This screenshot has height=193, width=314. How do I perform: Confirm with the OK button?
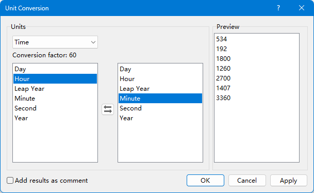(205, 181)
